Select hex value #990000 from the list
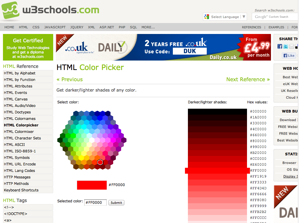Image resolution: width=299 pixels, height=223 pixels. (x=258, y=147)
